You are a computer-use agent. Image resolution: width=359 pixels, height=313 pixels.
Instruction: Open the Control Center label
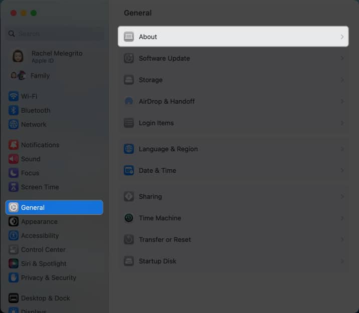[x=43, y=250]
